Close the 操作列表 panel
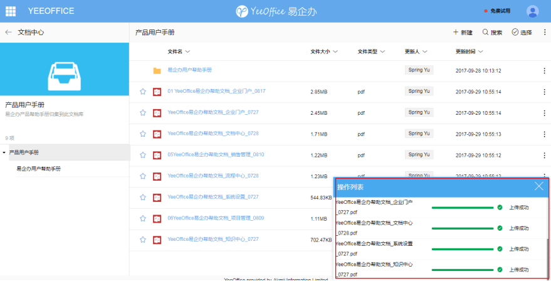 pos(538,186)
